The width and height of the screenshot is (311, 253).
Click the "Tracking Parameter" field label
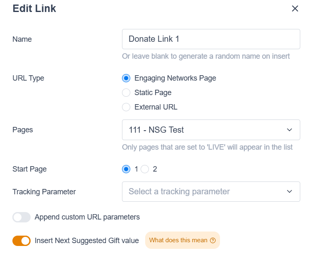pyautogui.click(x=44, y=192)
